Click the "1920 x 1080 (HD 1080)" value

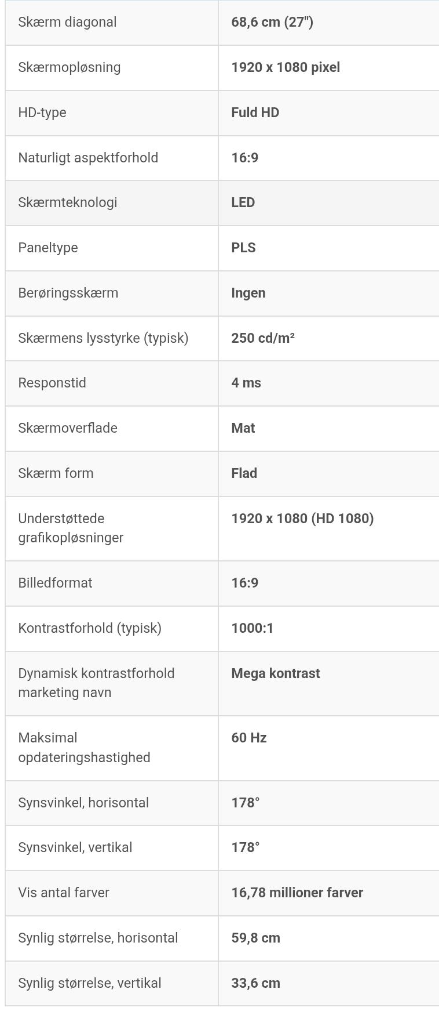[302, 519]
